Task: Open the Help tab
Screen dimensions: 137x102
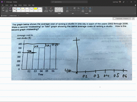Action: point(33,5)
